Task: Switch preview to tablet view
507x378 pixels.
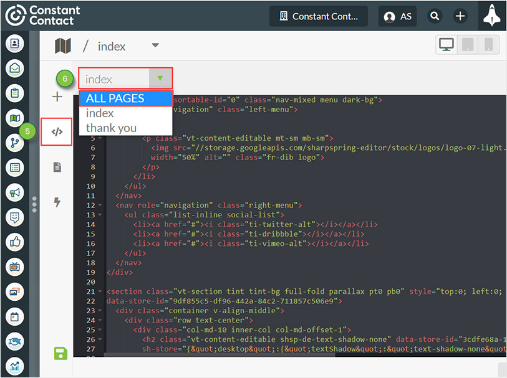Action: click(466, 44)
